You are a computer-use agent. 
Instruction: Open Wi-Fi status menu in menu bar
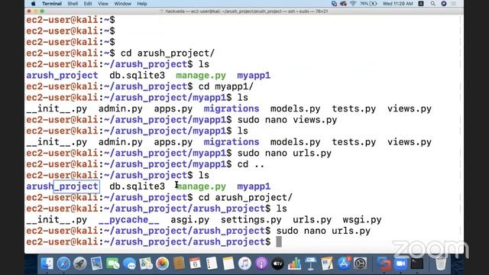coord(353,3)
